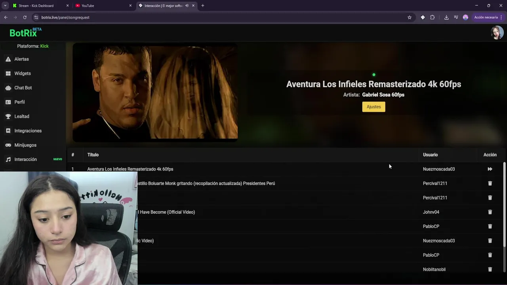
Task: Open the extensions puzzle icon
Action: coord(433,17)
